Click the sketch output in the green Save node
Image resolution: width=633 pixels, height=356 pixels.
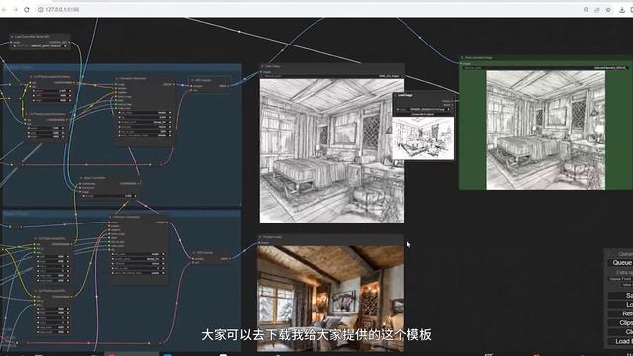pos(545,130)
